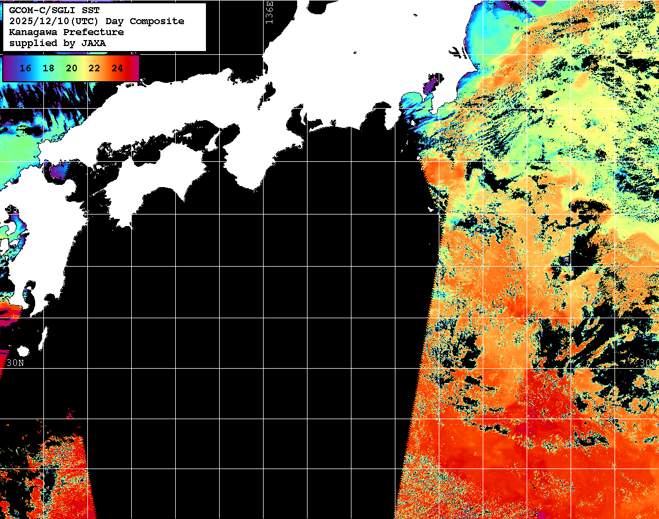Click the 136E longitude label
The height and width of the screenshot is (519, 659).
click(x=269, y=12)
